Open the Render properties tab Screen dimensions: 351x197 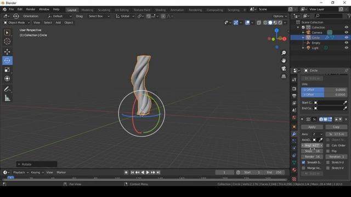[x=294, y=89]
